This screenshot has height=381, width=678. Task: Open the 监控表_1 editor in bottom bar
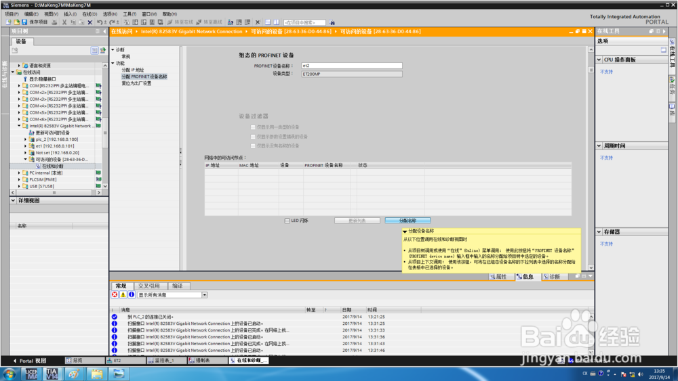pyautogui.click(x=166, y=360)
